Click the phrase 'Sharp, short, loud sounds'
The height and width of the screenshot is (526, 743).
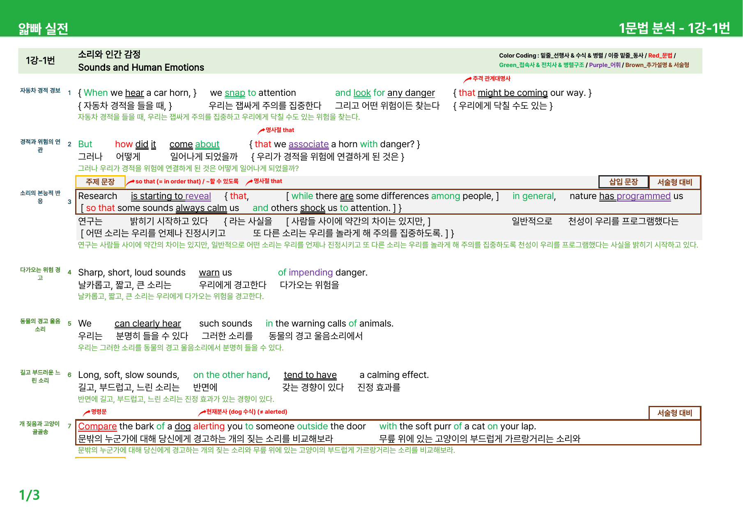tap(132, 273)
